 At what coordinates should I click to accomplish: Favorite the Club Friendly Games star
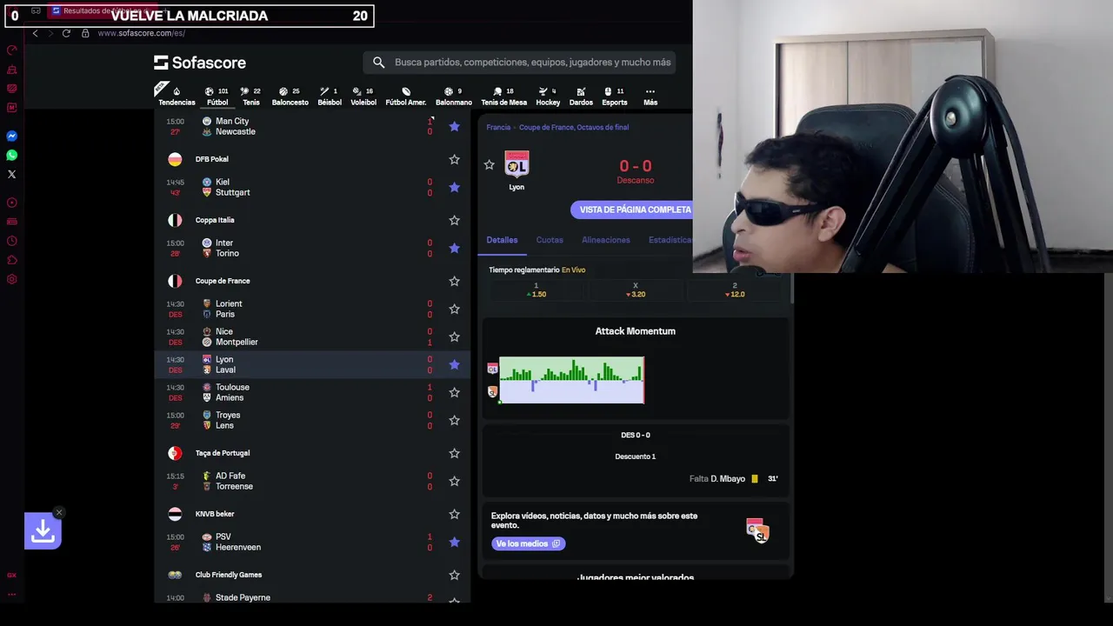[x=454, y=575]
